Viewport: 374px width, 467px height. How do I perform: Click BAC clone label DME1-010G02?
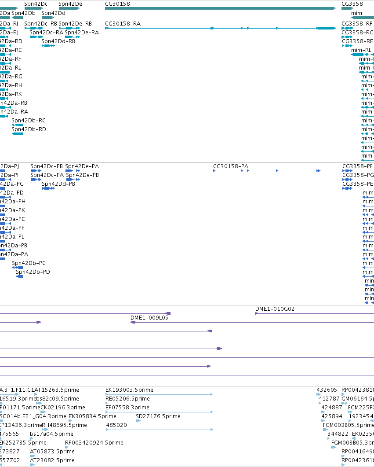click(x=275, y=309)
